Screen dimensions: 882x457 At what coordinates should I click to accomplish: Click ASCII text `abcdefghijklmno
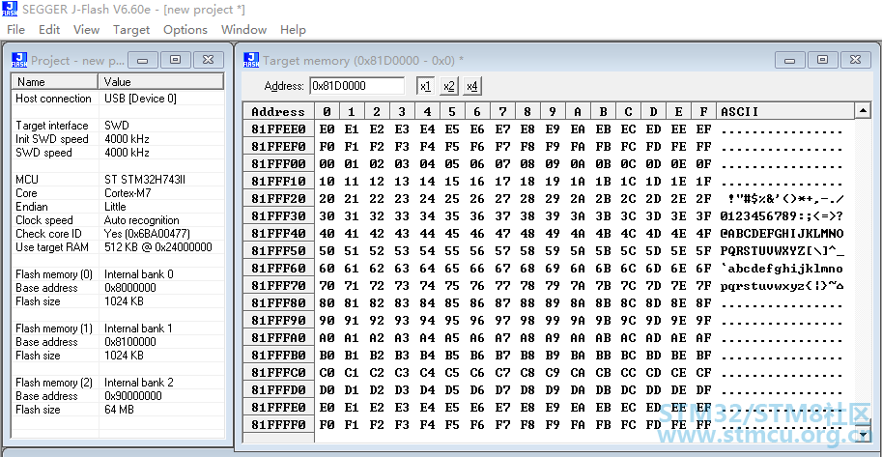(782, 269)
